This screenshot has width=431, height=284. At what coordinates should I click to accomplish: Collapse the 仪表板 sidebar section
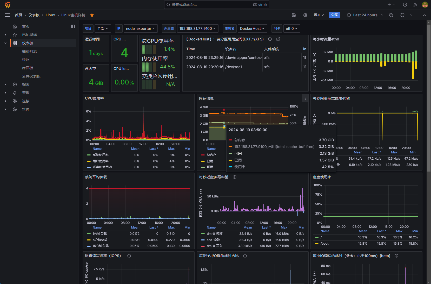[5, 43]
